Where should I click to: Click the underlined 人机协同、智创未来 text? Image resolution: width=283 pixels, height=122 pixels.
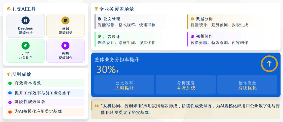[x=122, y=106]
